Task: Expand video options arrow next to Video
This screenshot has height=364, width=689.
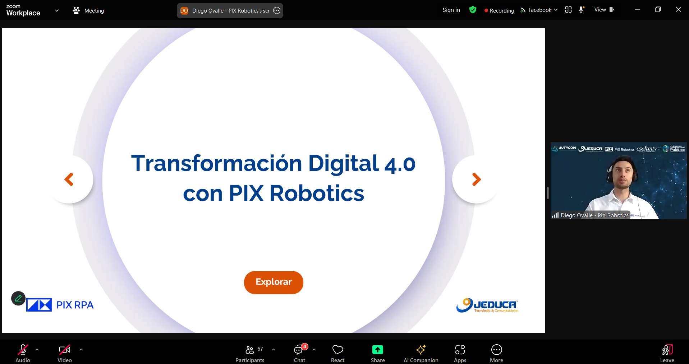Action: [81, 349]
